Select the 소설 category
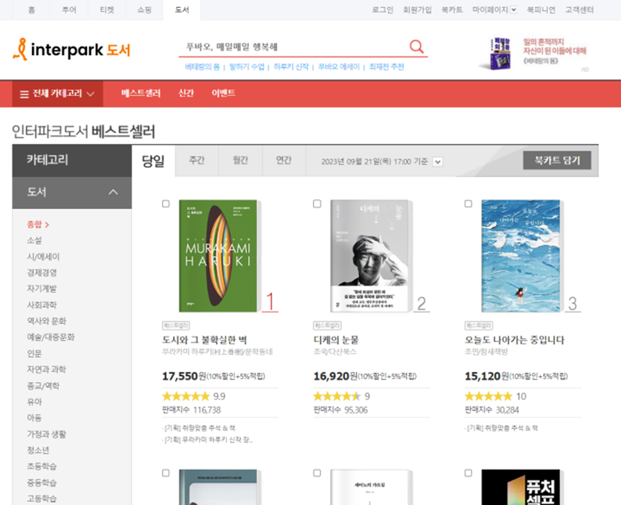The height and width of the screenshot is (505, 621). pos(34,240)
